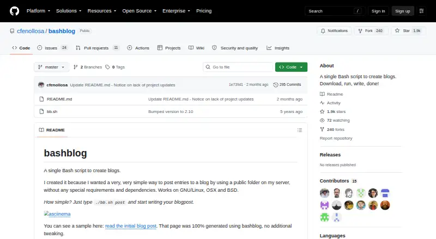The image size is (436, 239).
Task: Expand the Solutions menu
Action: coord(69,11)
